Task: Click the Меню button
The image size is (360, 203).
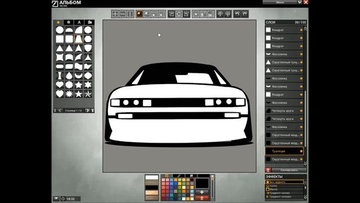Action: point(280,2)
